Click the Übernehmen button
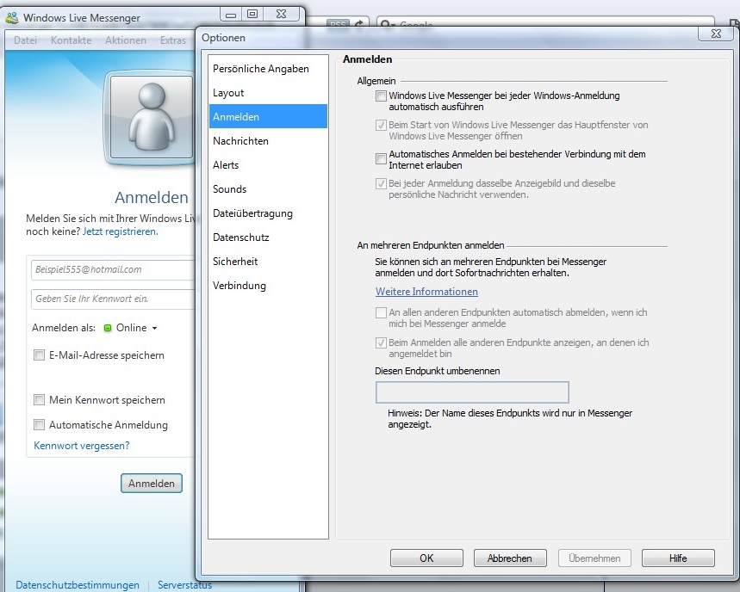740x592 pixels. click(594, 558)
